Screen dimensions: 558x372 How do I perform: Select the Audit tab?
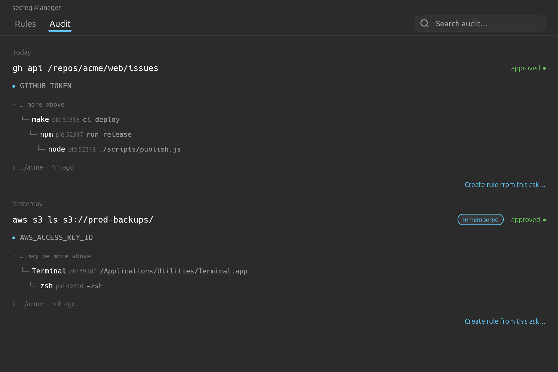coord(60,24)
